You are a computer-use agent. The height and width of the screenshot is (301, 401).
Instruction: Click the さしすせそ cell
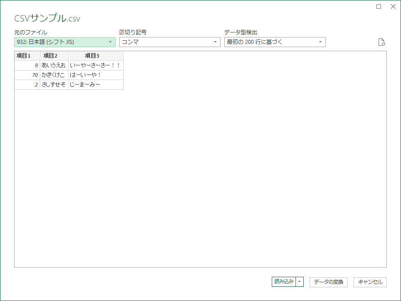tap(54, 85)
